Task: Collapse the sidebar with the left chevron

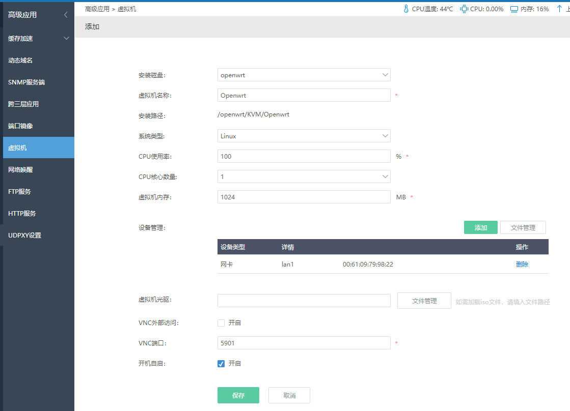Action: [66, 15]
